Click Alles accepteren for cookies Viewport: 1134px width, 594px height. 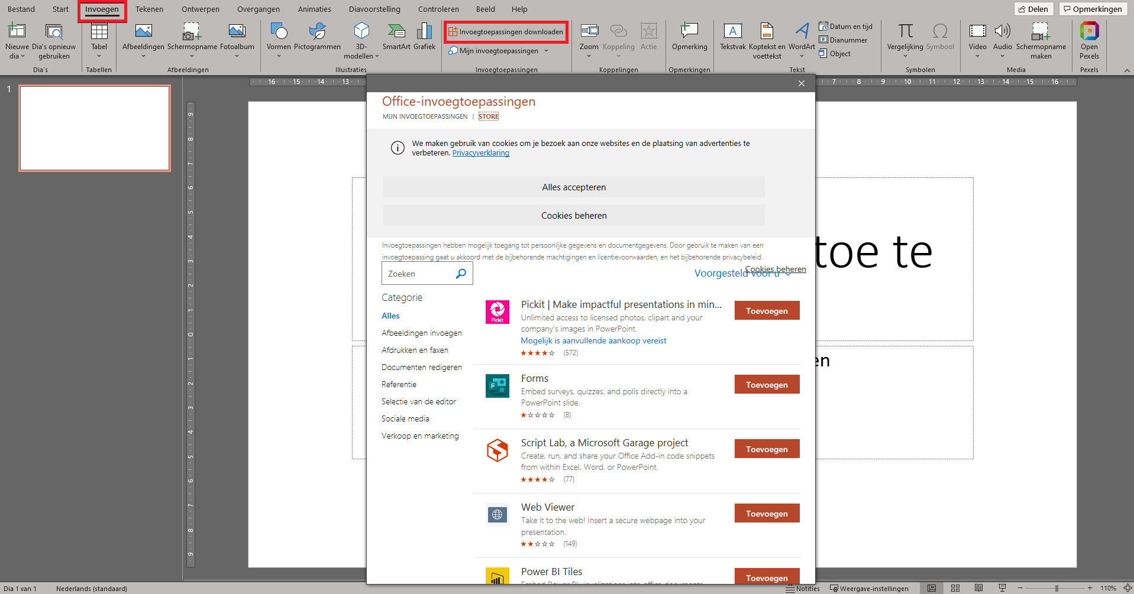click(574, 187)
